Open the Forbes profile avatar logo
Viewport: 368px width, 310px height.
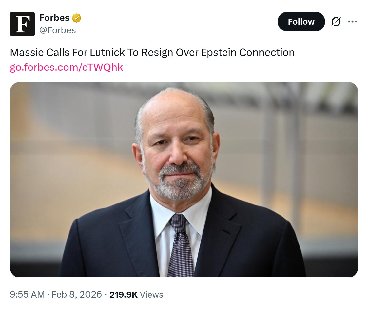click(x=22, y=24)
